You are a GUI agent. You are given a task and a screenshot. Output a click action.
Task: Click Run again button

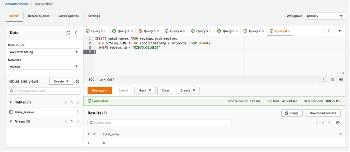pos(100,90)
